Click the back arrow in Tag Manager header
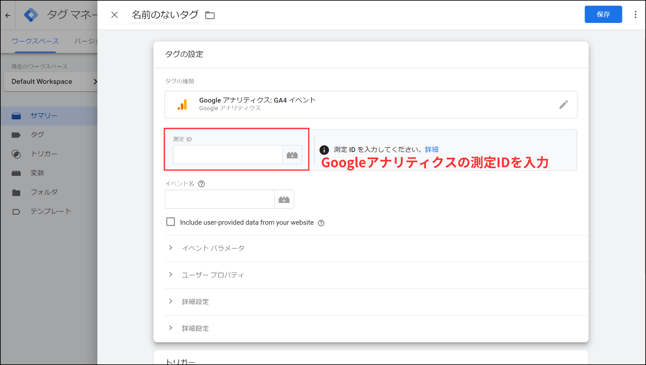This screenshot has width=646, height=365. click(8, 15)
